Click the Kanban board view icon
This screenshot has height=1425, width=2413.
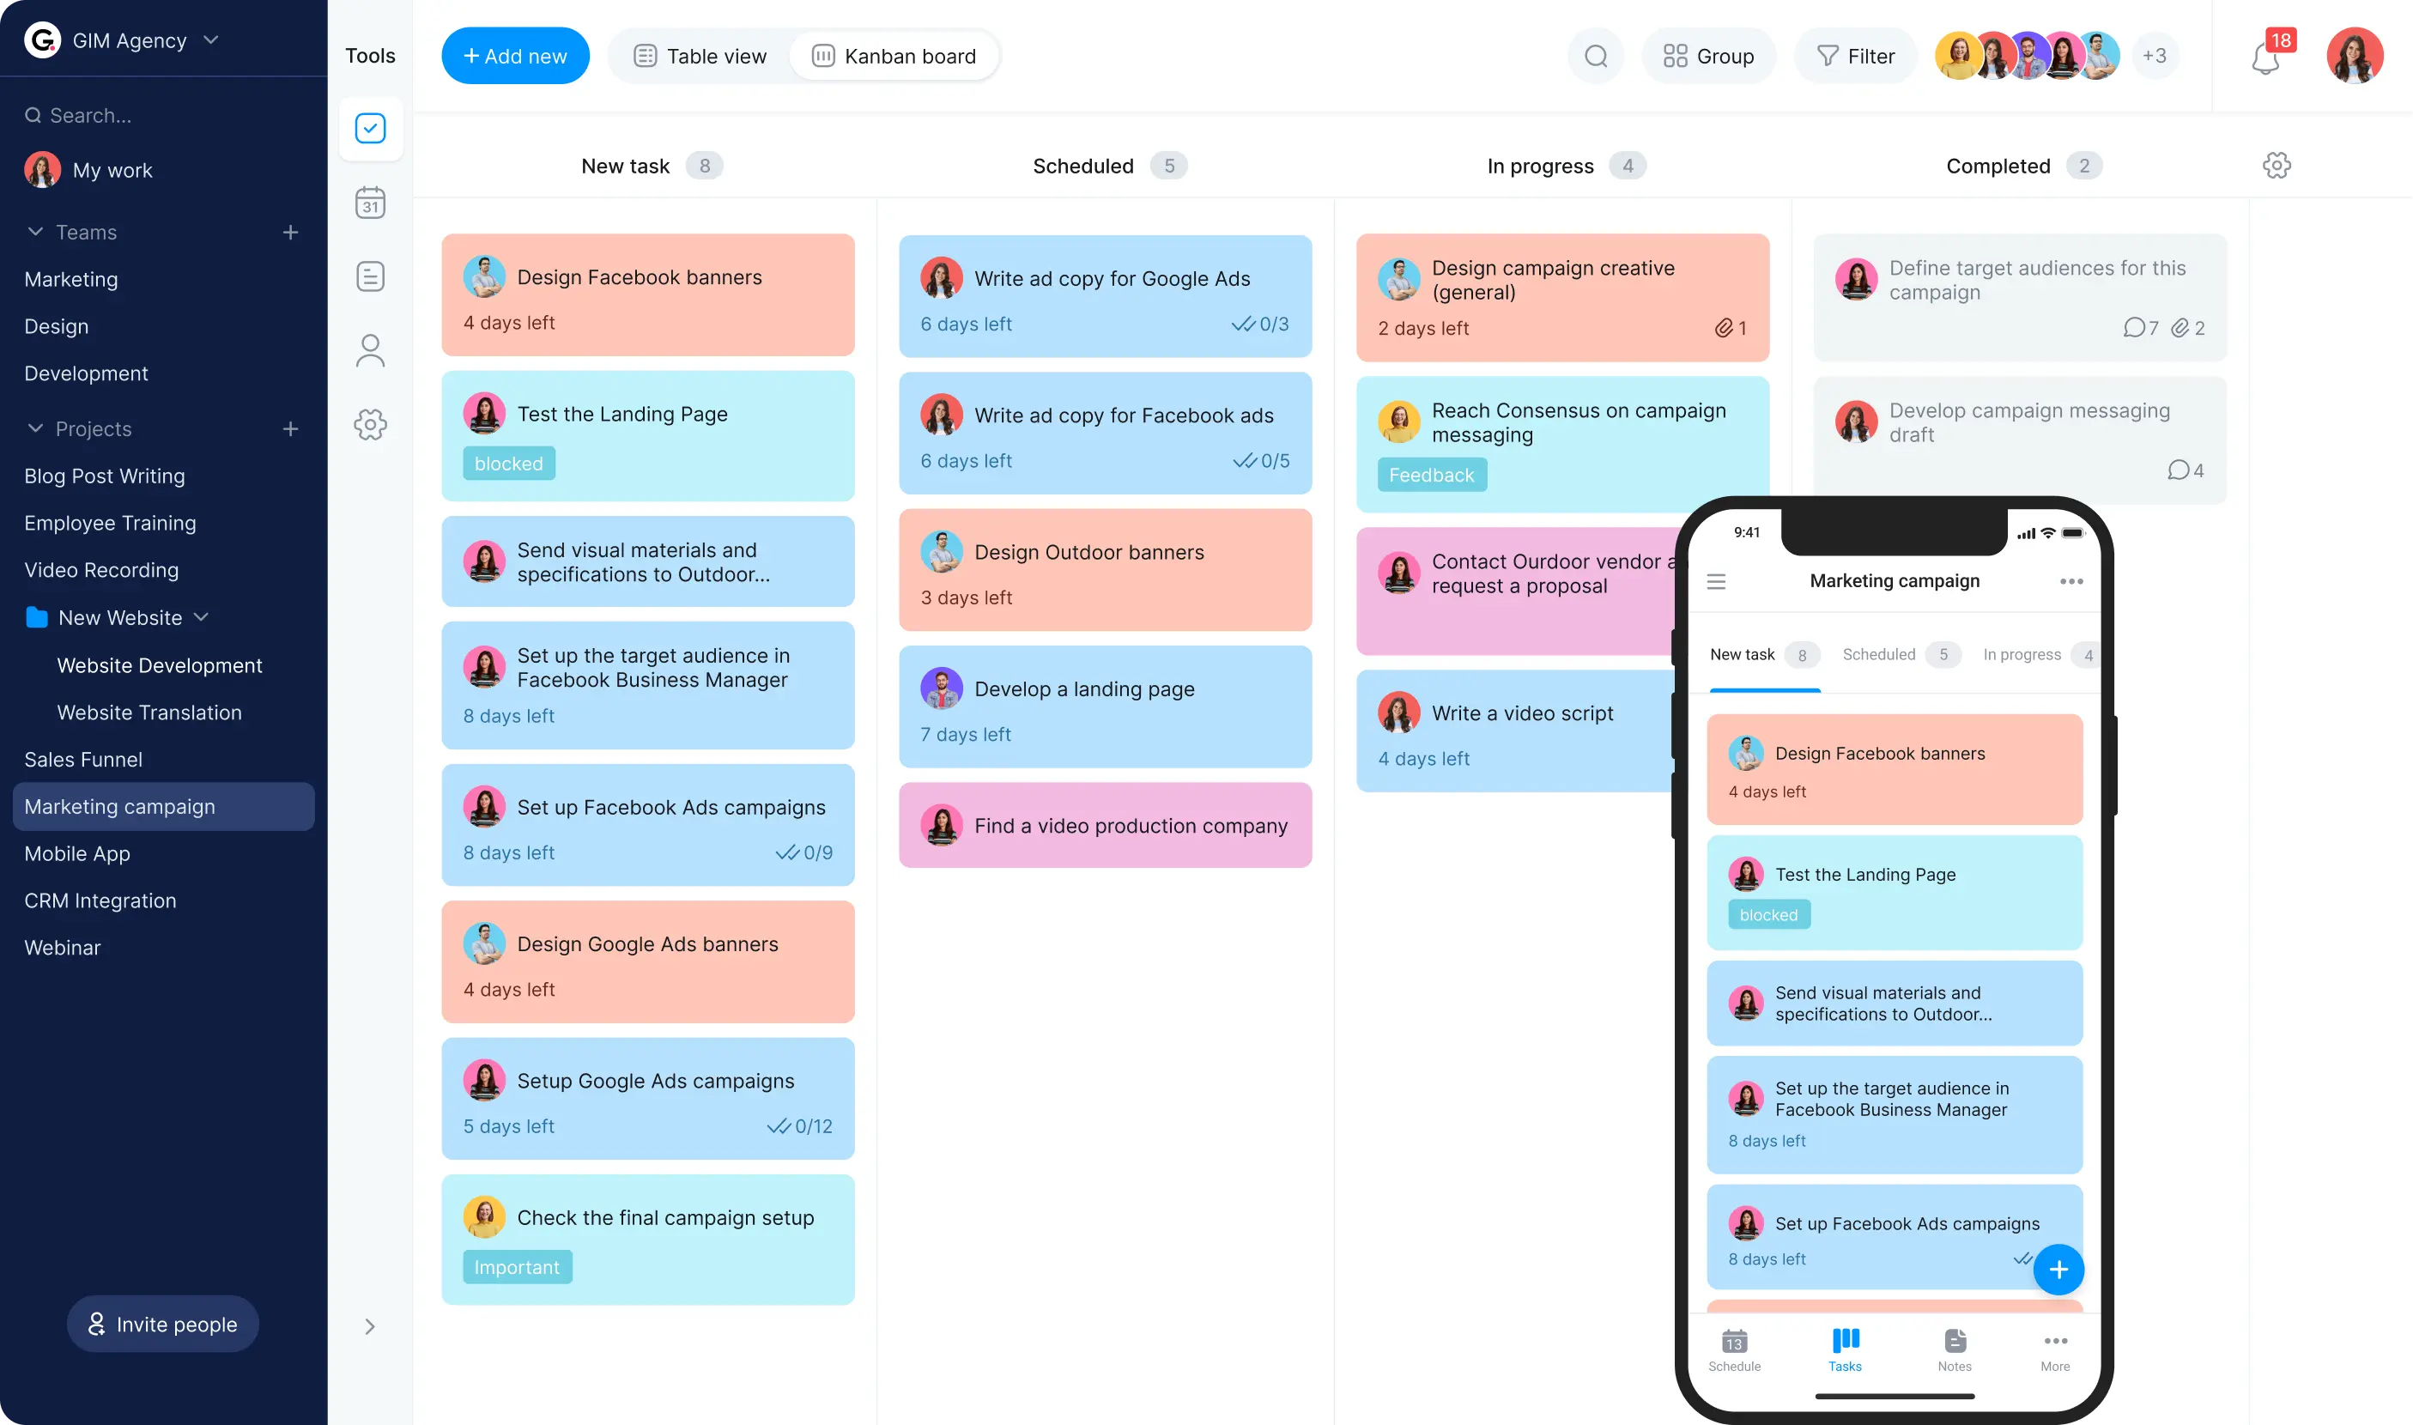(822, 56)
